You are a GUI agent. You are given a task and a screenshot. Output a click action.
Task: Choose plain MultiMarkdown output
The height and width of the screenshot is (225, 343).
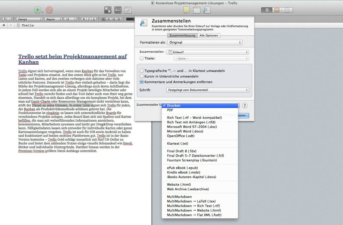[x=200, y=197]
